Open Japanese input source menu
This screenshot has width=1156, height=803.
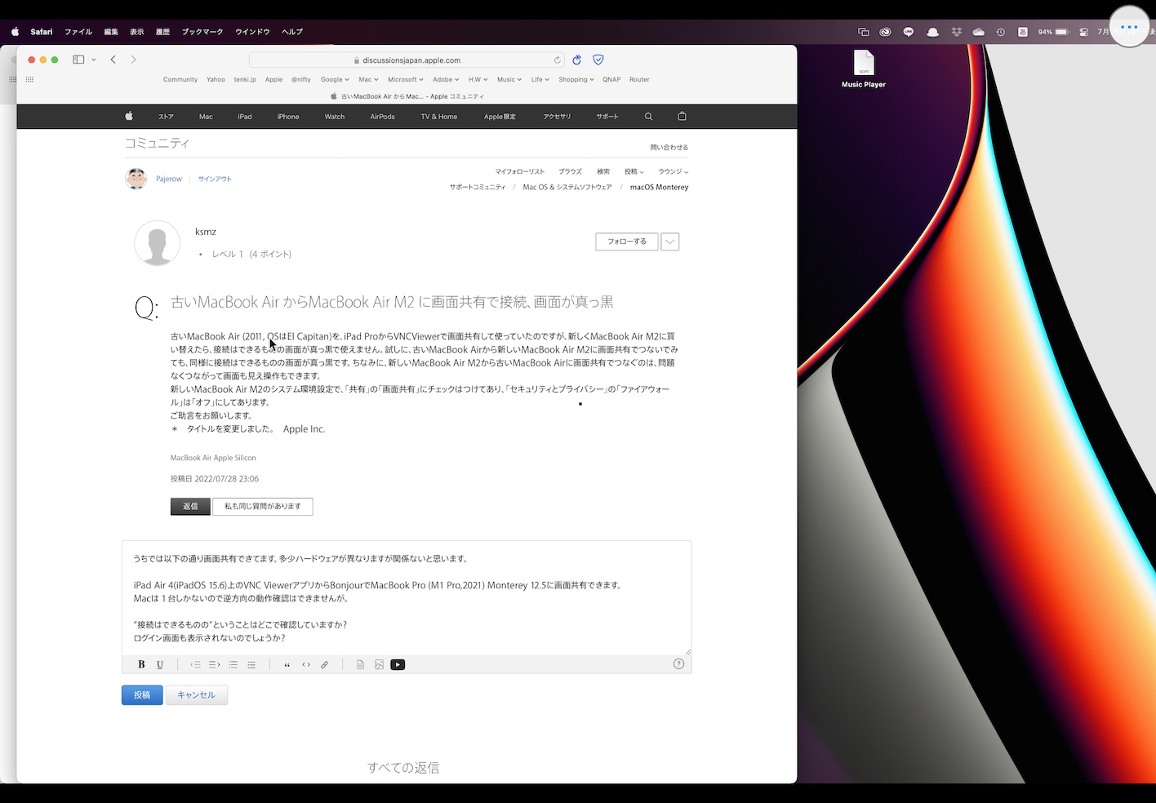pos(1023,32)
